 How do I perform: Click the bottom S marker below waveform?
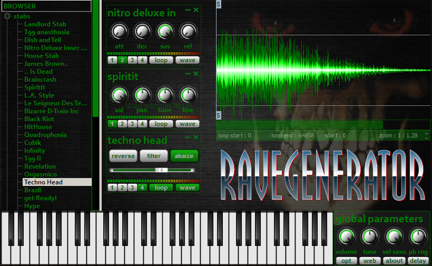click(219, 115)
